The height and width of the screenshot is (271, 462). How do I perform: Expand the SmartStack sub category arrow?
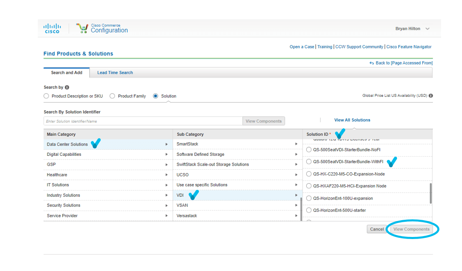coord(296,144)
